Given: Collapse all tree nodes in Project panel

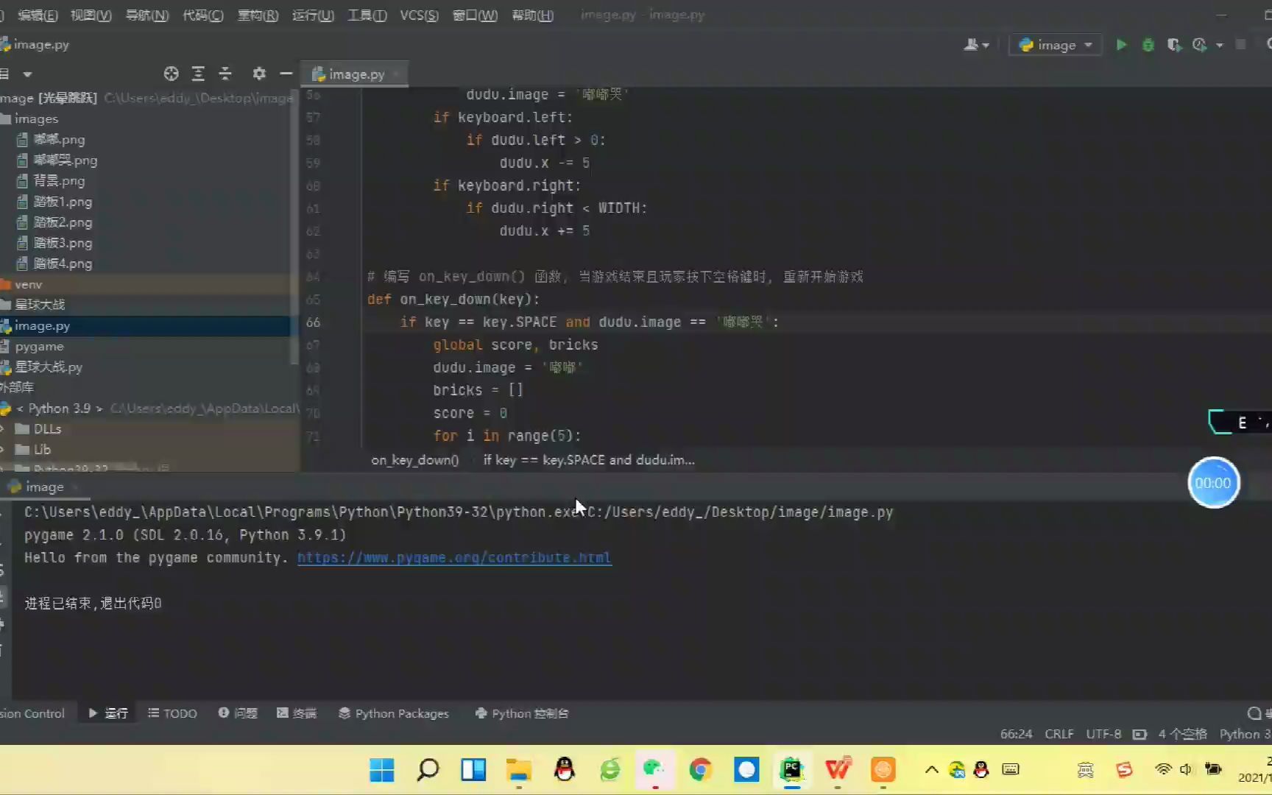Looking at the screenshot, I should [x=225, y=74].
